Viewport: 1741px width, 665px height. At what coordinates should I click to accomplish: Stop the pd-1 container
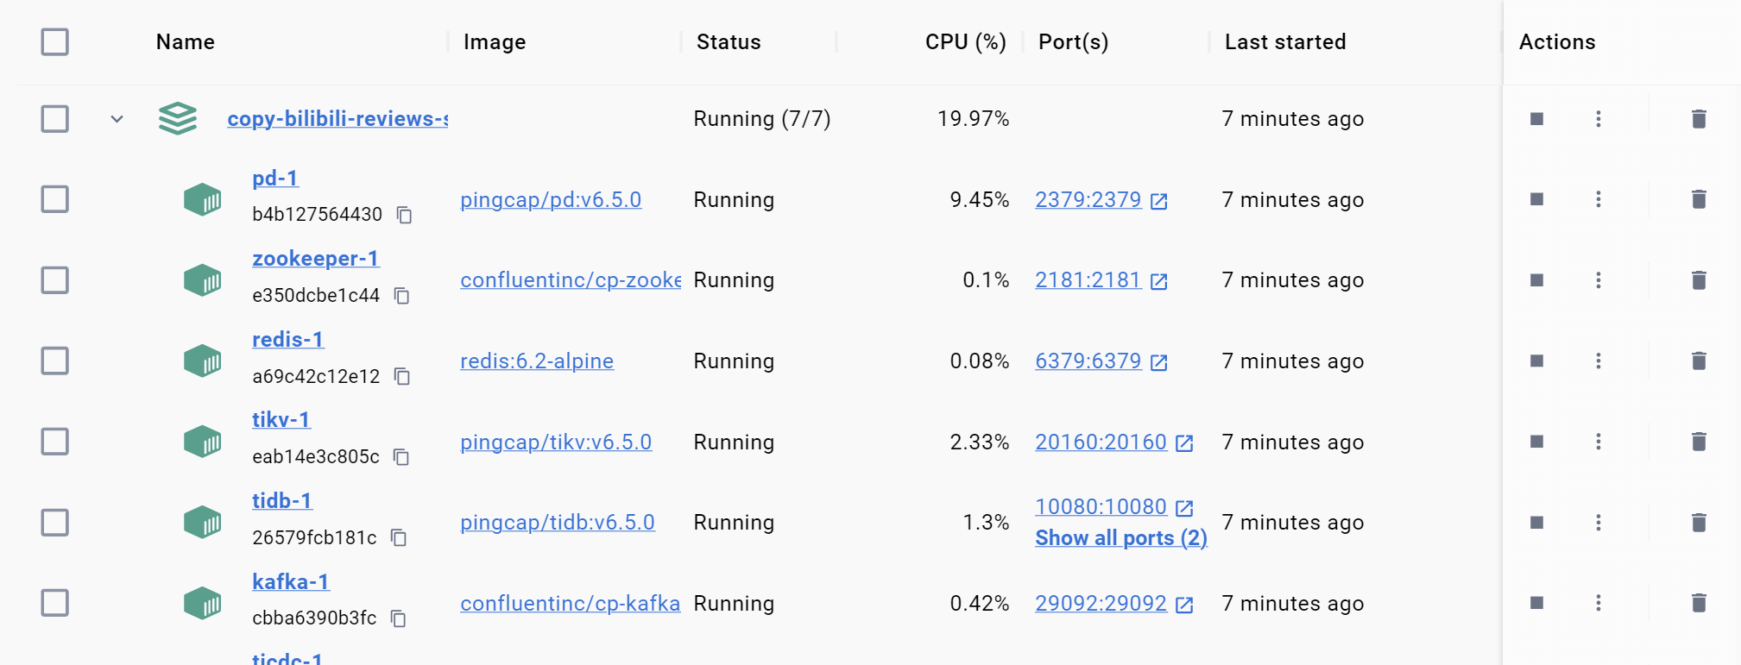(x=1536, y=199)
